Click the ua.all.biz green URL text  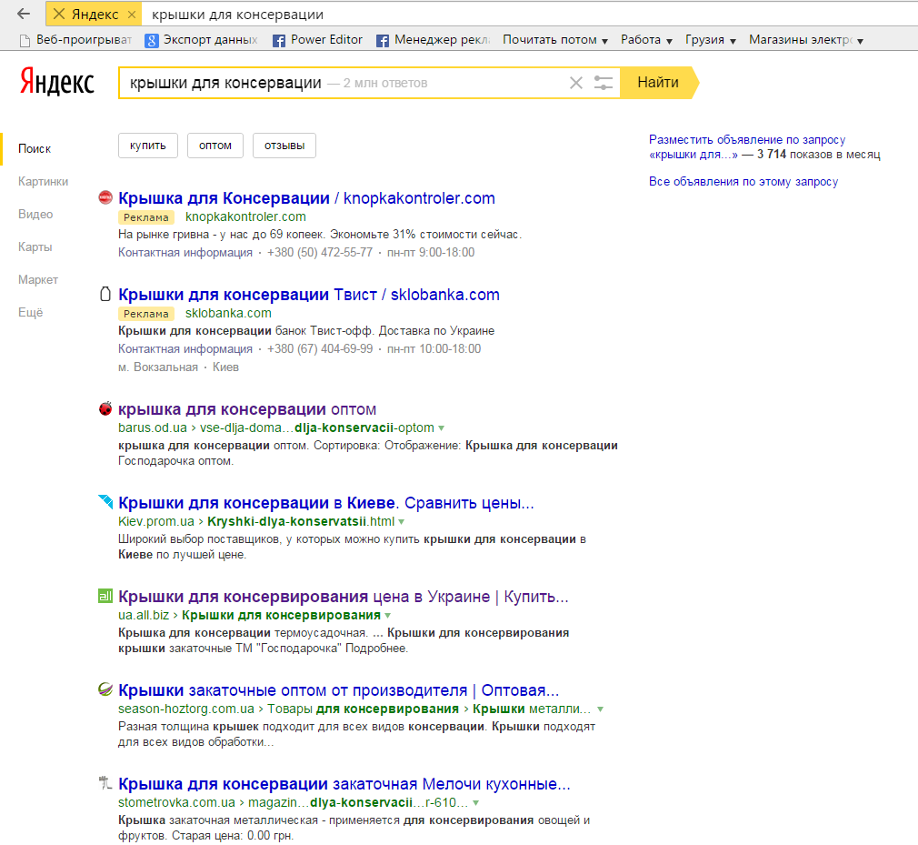point(249,615)
